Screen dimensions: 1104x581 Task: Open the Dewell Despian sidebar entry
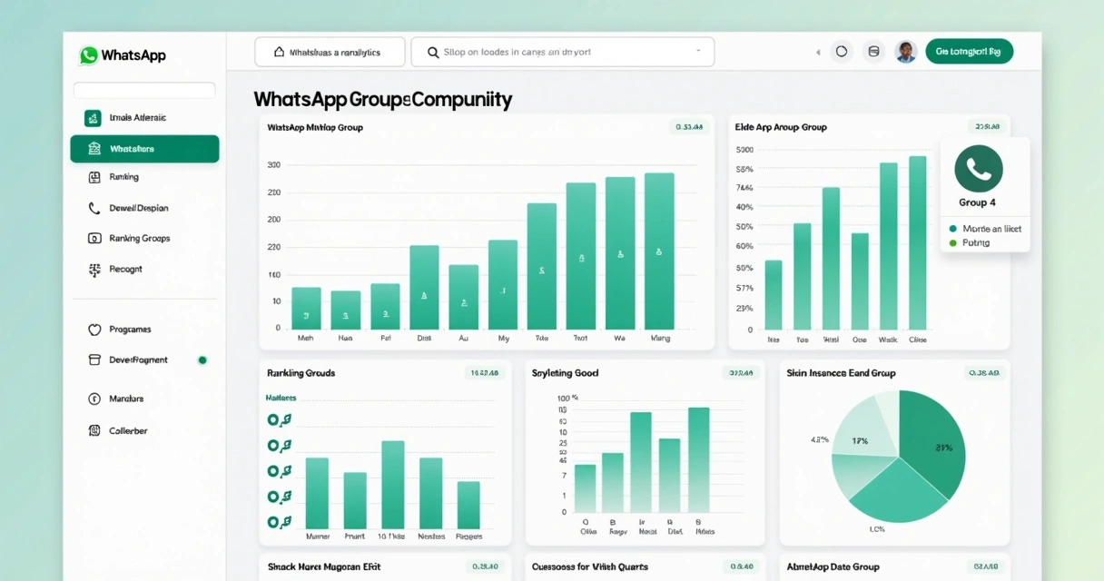click(x=139, y=208)
